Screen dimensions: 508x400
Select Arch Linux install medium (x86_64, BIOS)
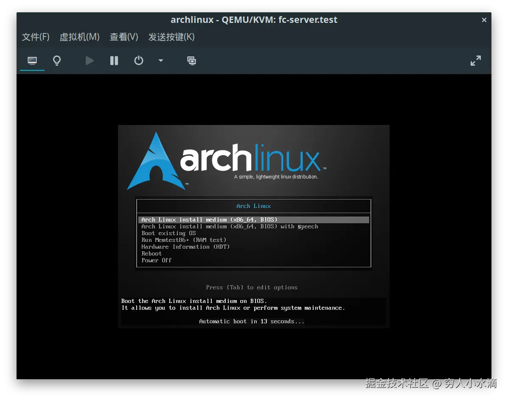[x=254, y=219]
